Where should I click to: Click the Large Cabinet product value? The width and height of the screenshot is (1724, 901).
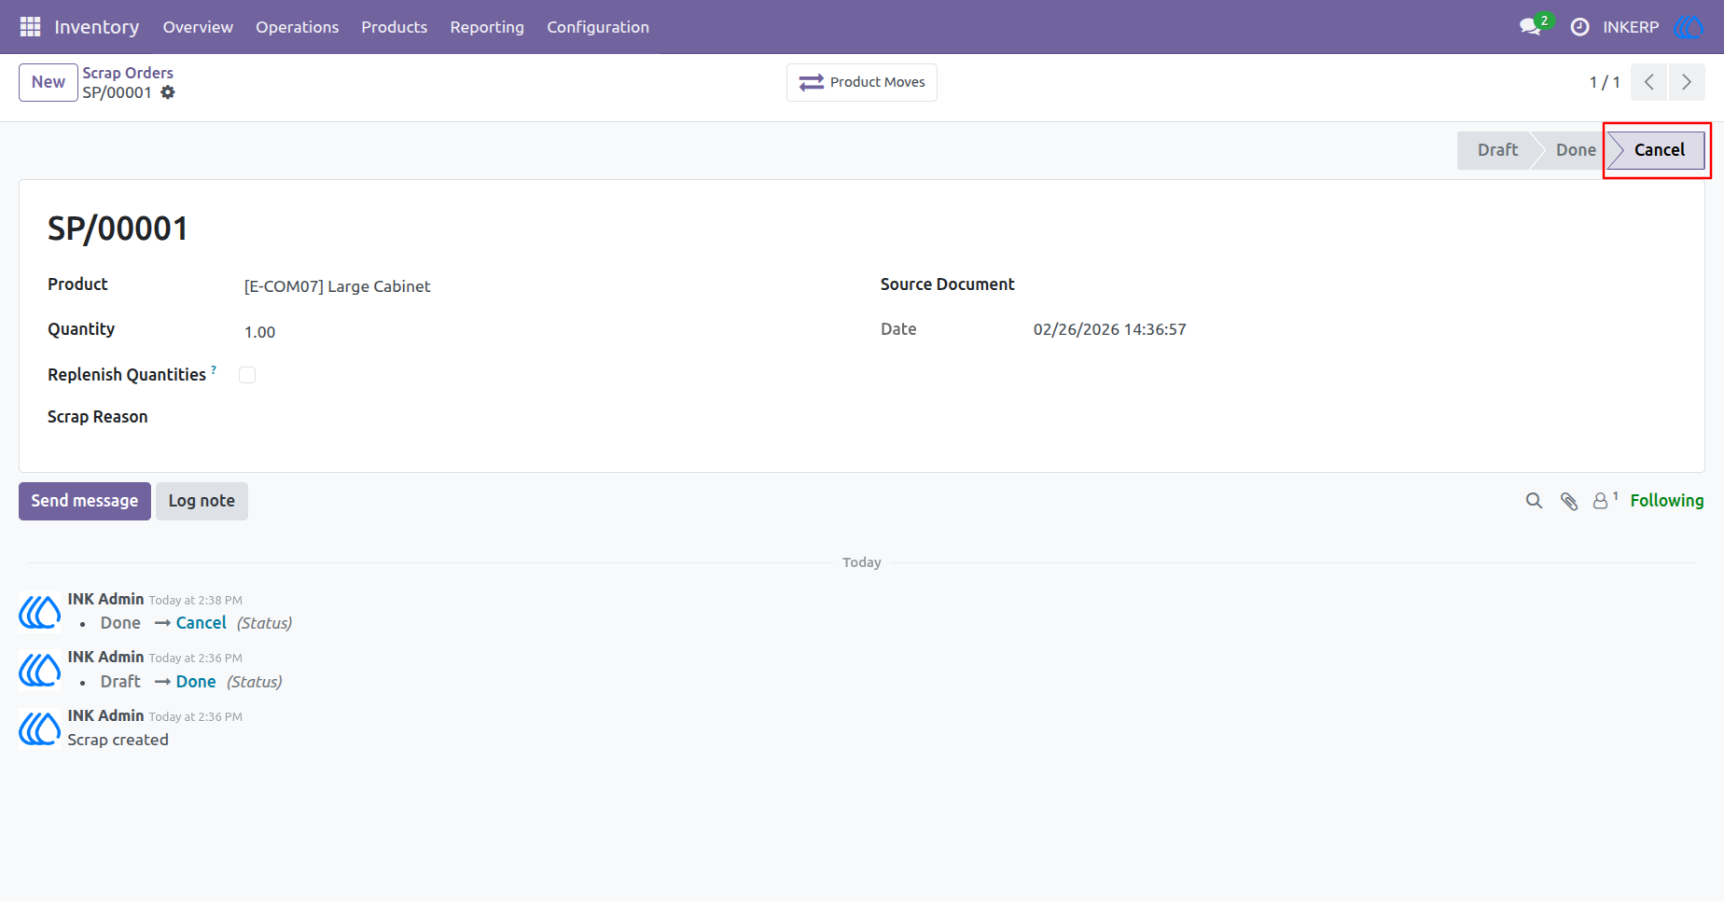338,286
